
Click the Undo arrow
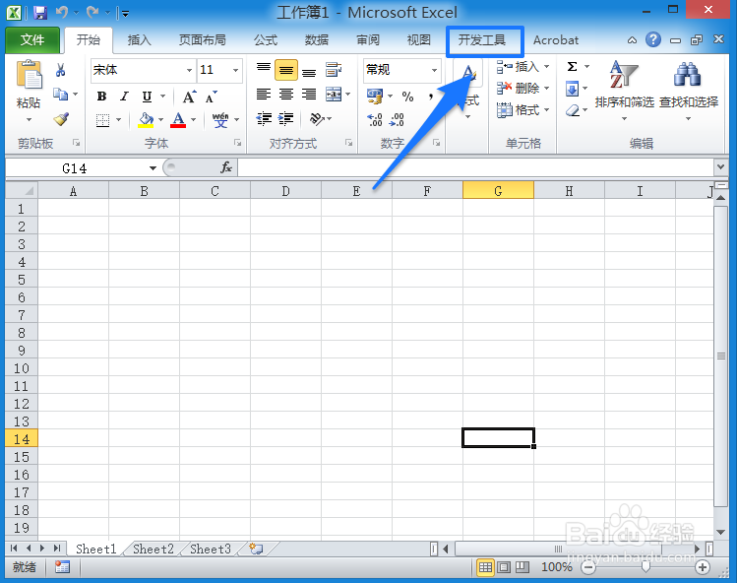[x=62, y=12]
